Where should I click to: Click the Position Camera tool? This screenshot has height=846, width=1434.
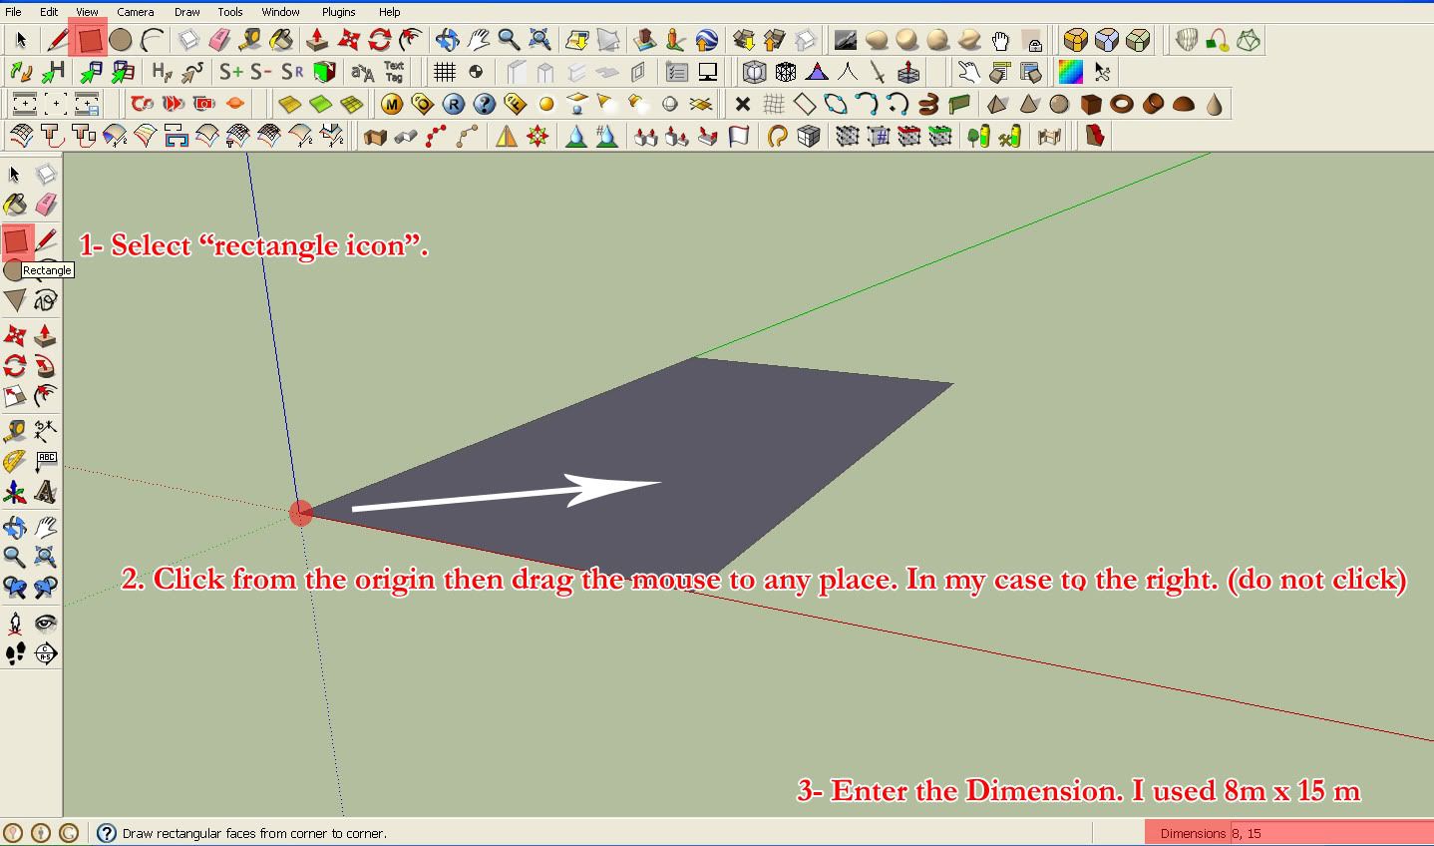pos(15,624)
